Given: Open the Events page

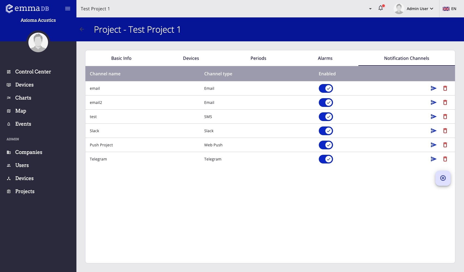Looking at the screenshot, I should tap(23, 124).
